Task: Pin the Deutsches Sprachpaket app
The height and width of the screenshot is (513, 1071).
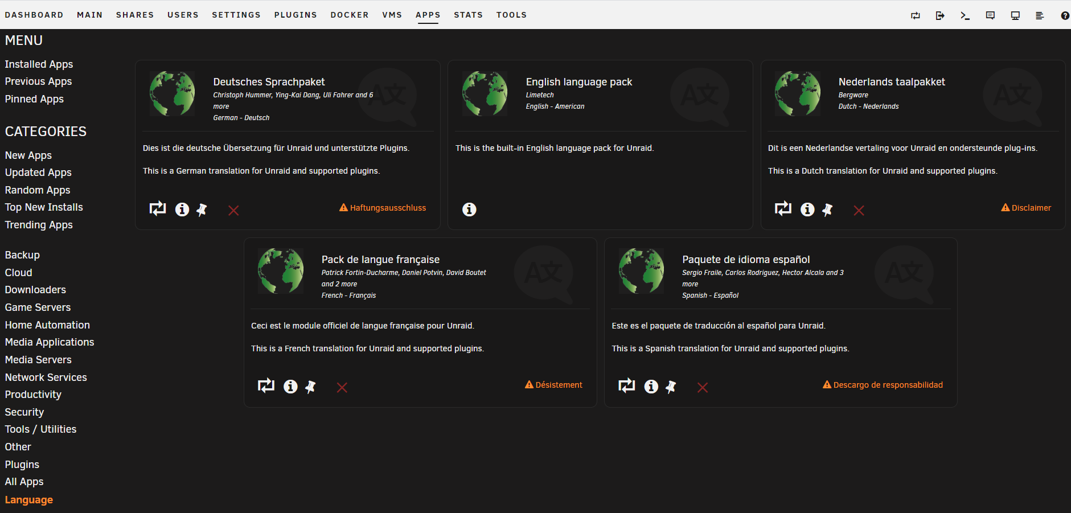Action: (202, 210)
